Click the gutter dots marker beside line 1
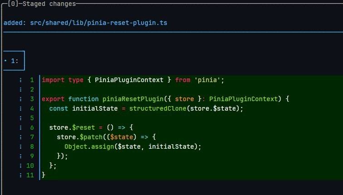 tap(20, 80)
